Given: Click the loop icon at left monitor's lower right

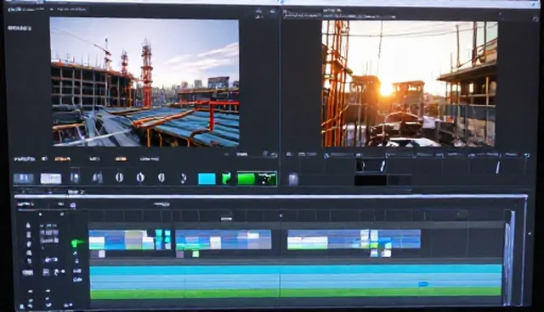Looking at the screenshot, I should tap(274, 155).
